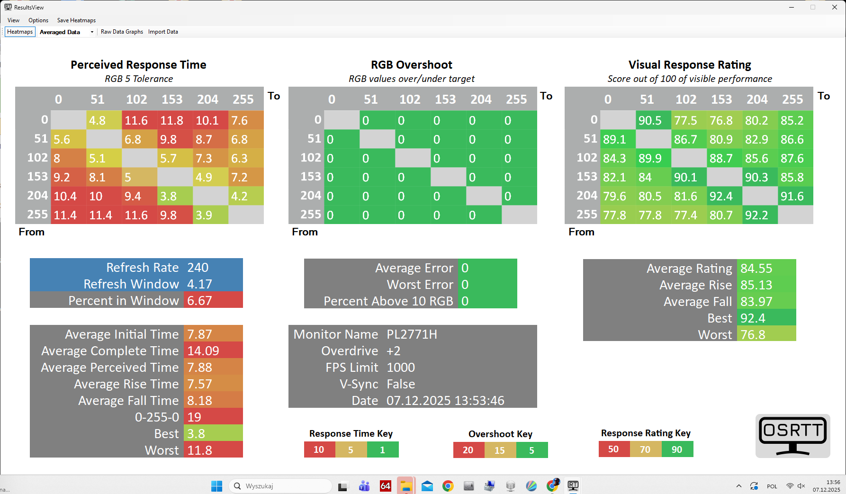Image resolution: width=846 pixels, height=494 pixels.
Task: Switch to Raw Data Graphs
Action: [x=122, y=32]
